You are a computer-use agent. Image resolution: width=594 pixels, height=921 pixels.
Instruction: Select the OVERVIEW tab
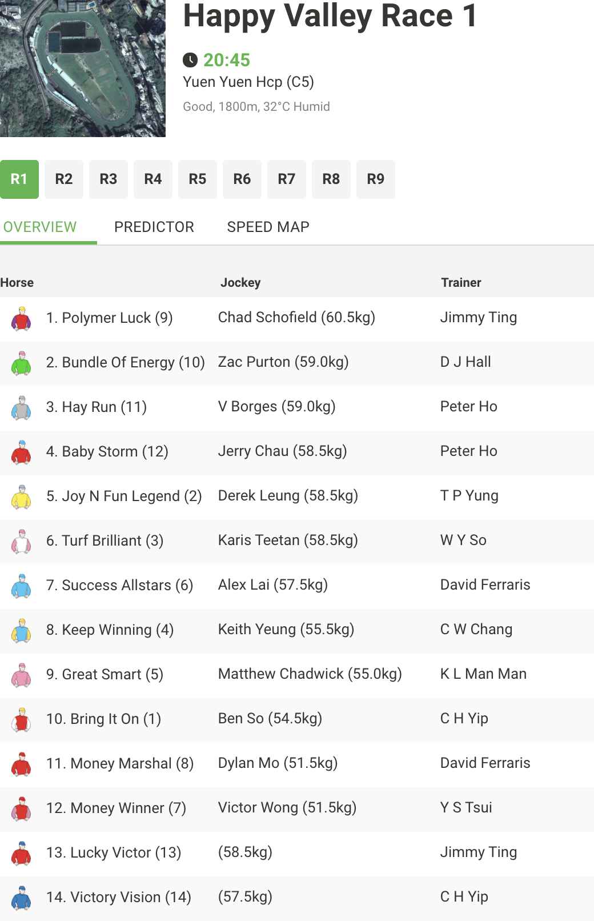coord(40,227)
